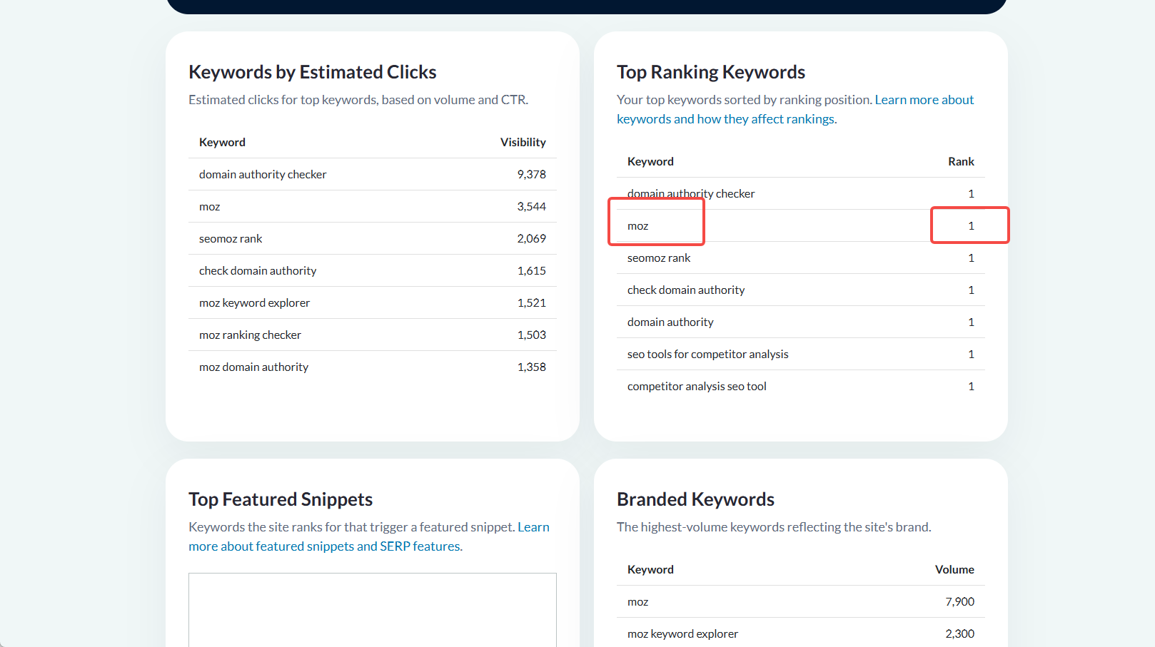This screenshot has width=1155, height=647.
Task: Select 'seo tools for competitor analysis' keyword
Action: click(707, 355)
